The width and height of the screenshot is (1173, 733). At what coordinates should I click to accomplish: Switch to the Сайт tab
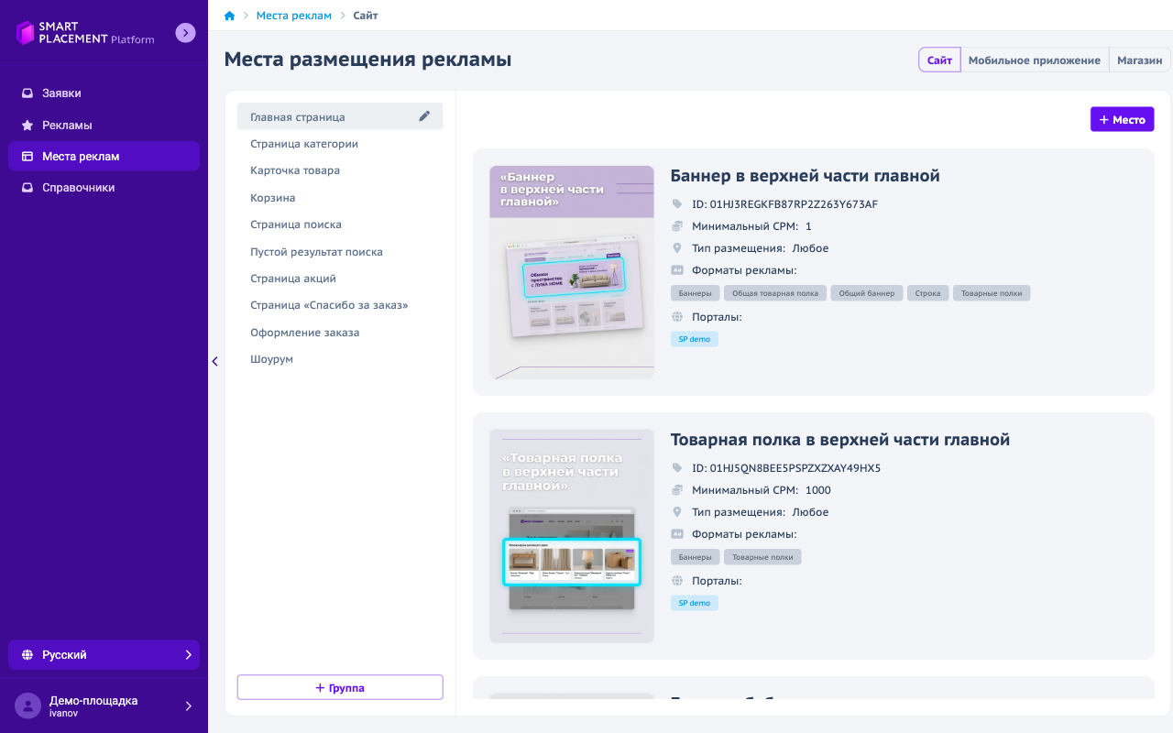click(x=939, y=60)
